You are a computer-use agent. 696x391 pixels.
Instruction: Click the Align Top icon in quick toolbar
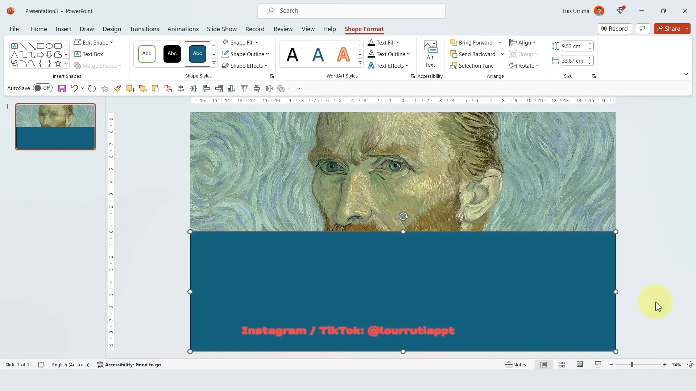coord(244,89)
